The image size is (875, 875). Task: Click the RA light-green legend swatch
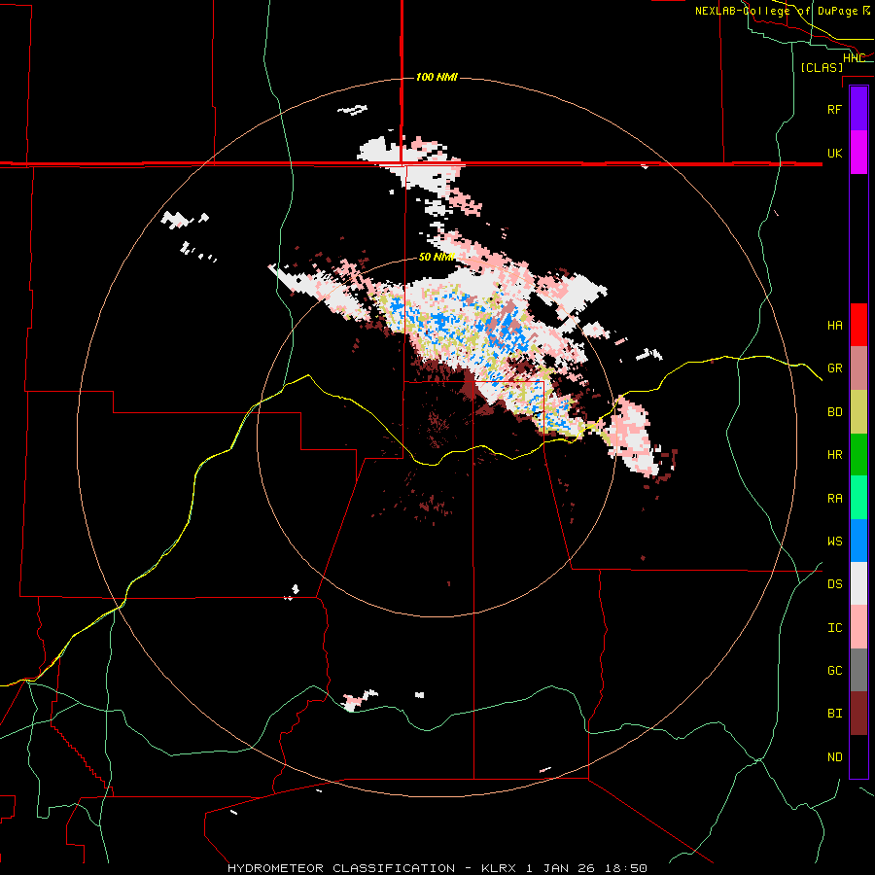[858, 498]
